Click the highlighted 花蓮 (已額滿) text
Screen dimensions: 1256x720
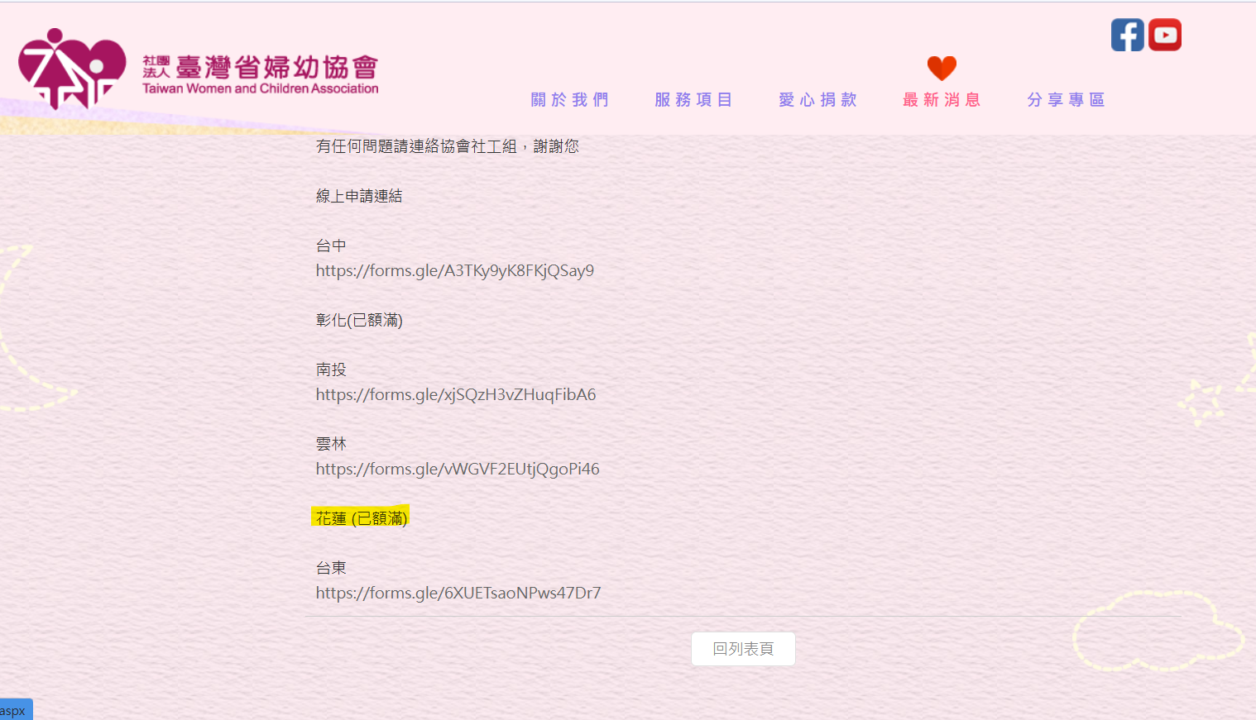pos(362,518)
